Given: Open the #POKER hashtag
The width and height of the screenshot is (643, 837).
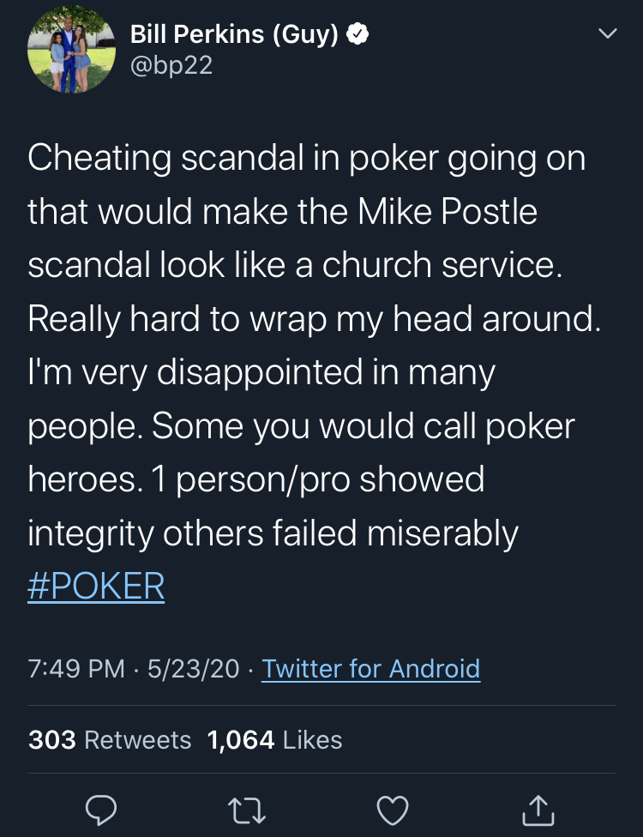Looking at the screenshot, I should [x=96, y=587].
